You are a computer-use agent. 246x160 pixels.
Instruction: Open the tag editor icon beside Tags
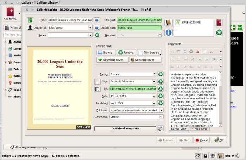97,81
